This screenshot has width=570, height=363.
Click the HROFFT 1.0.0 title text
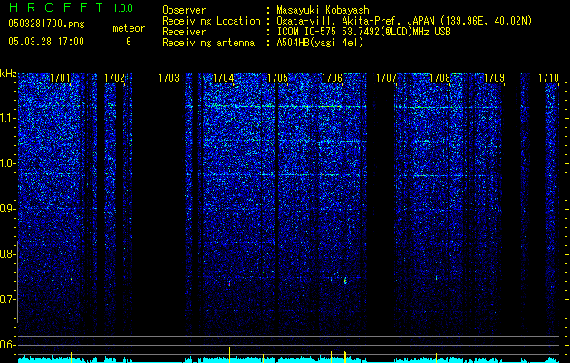72,7
